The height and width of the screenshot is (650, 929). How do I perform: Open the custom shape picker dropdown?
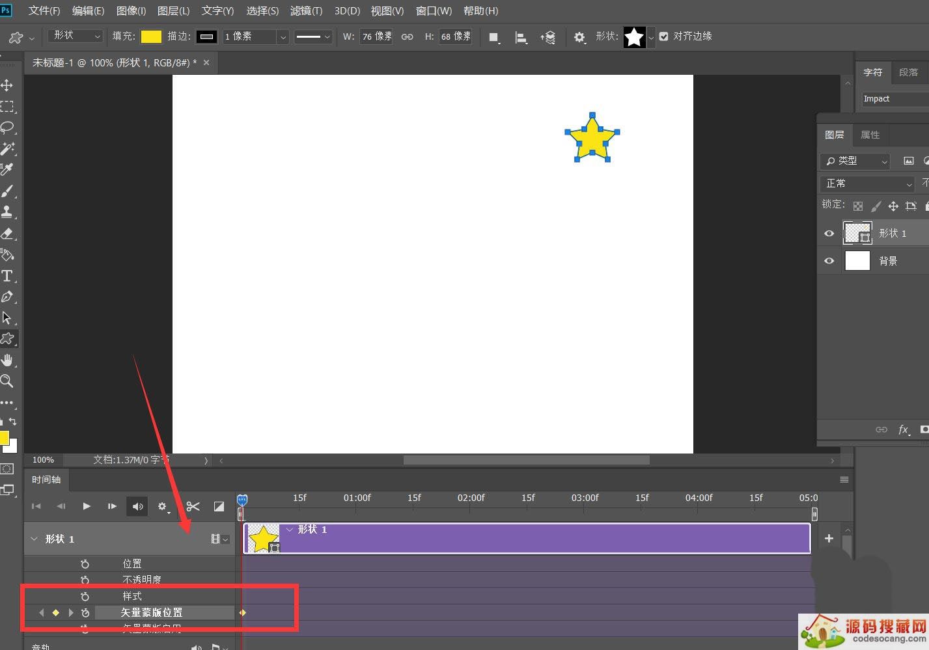650,38
